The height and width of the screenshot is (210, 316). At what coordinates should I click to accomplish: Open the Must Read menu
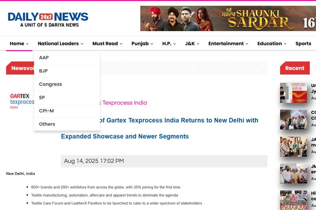tap(105, 44)
